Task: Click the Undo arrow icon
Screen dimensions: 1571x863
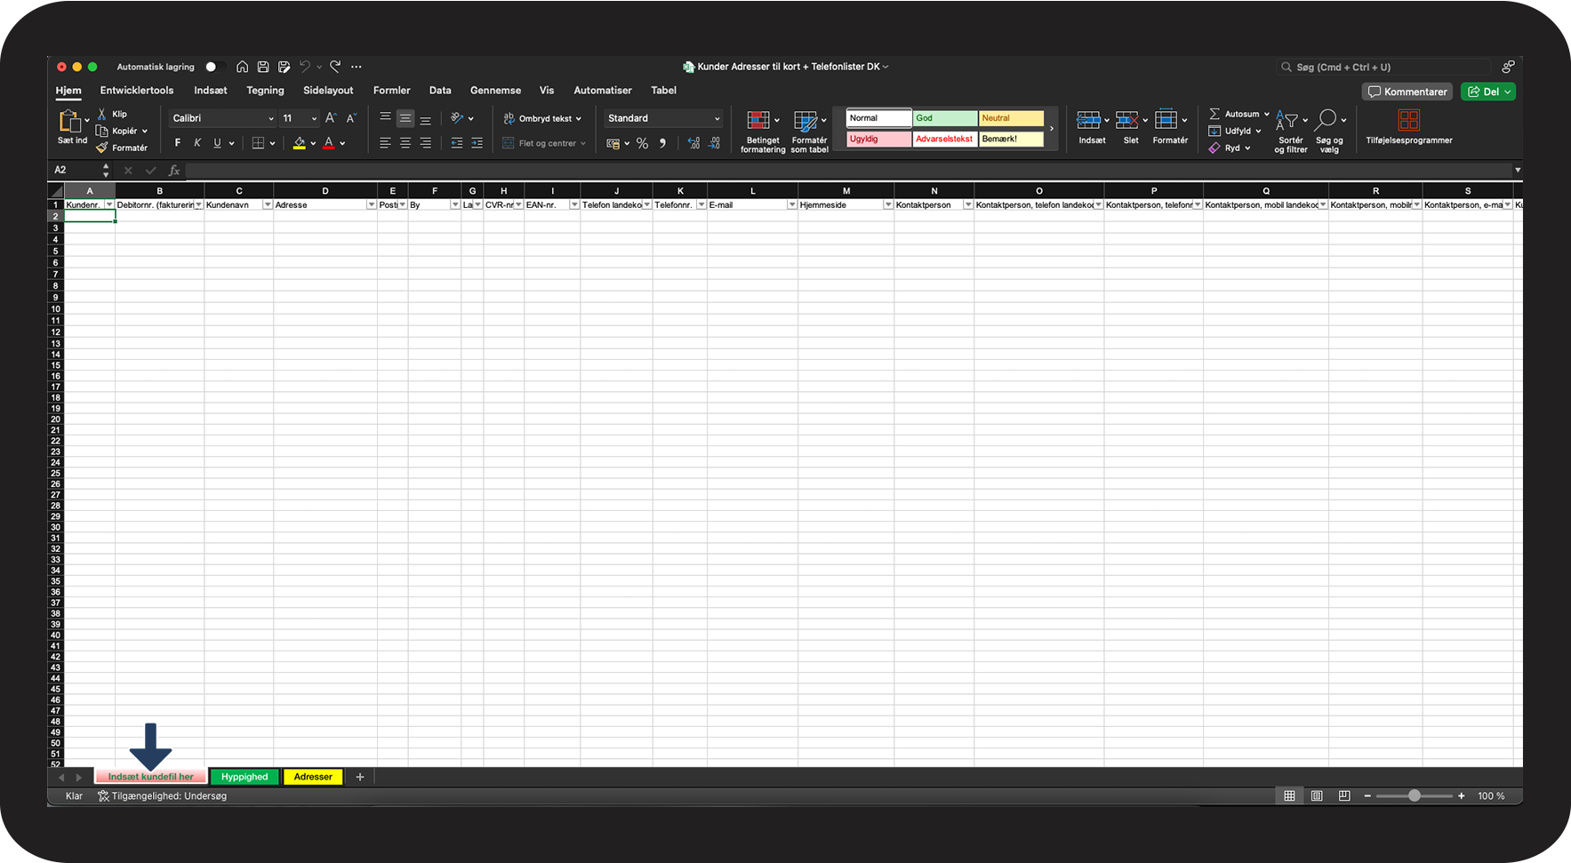Action: (x=305, y=67)
